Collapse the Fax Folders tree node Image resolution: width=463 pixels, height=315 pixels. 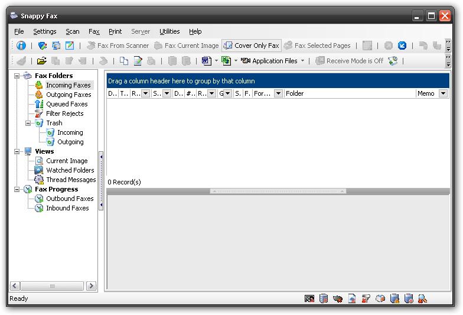tap(17, 76)
